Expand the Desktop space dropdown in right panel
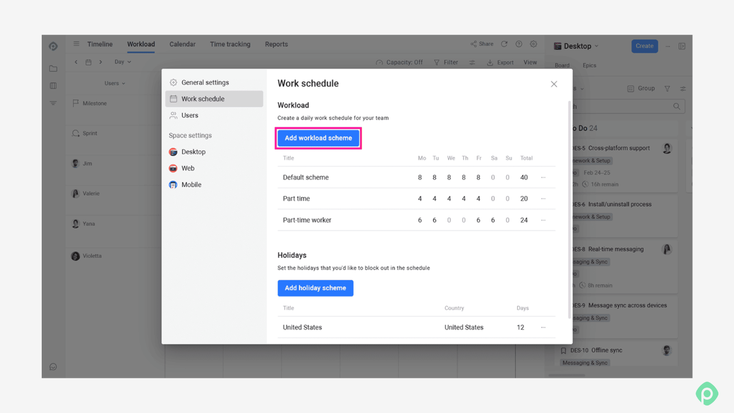This screenshot has width=734, height=413. (577, 46)
